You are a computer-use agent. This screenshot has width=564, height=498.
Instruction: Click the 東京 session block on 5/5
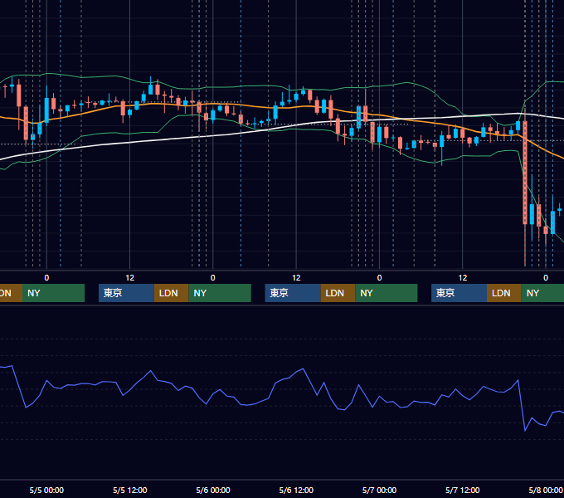126,293
